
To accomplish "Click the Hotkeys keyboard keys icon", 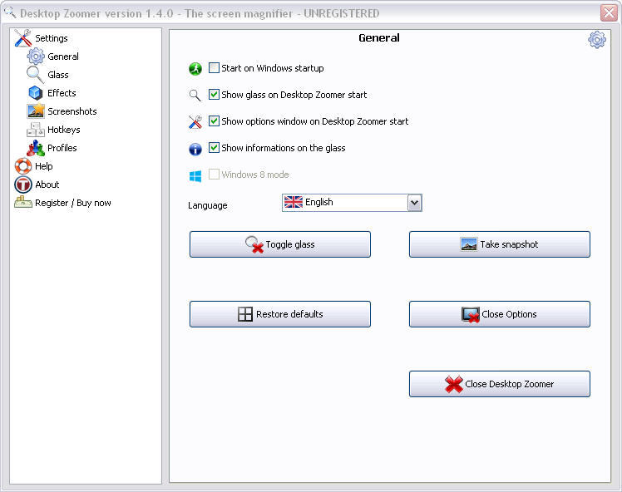I will (36, 130).
